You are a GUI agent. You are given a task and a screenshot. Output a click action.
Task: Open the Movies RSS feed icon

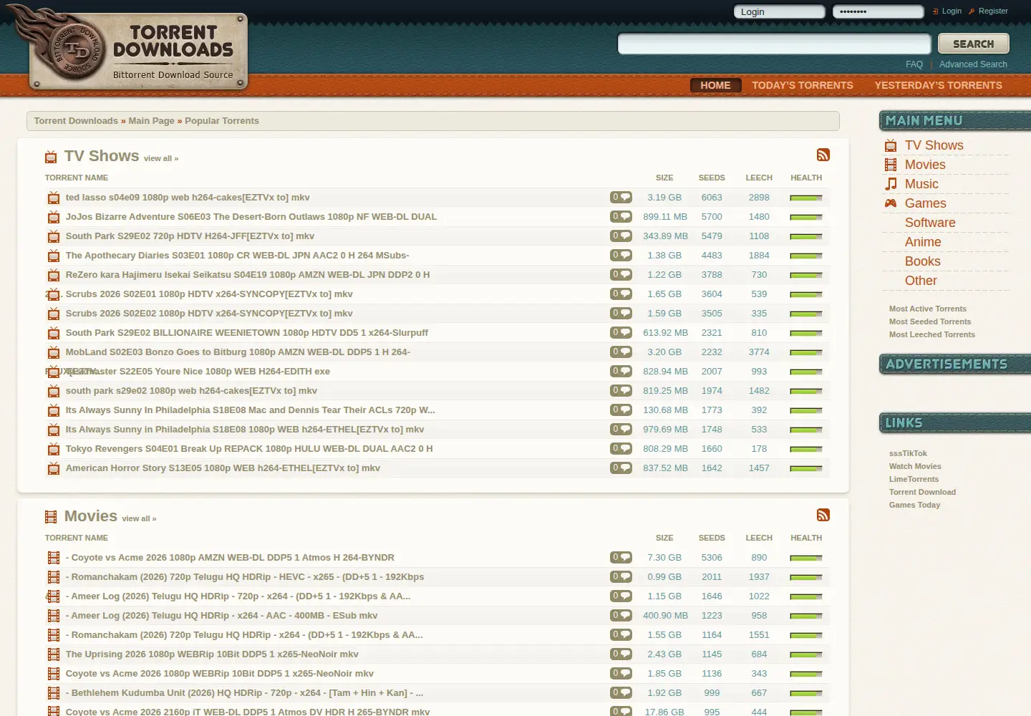823,515
